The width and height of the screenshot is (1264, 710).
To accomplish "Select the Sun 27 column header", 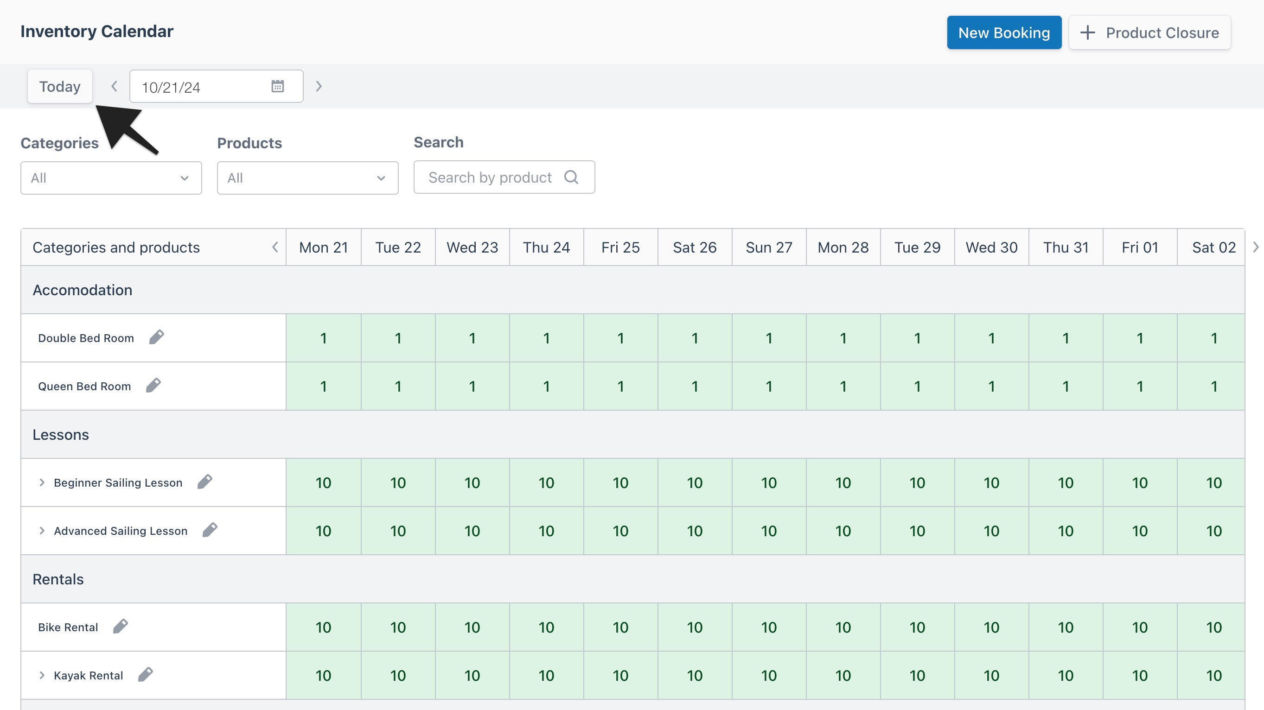I will tap(769, 247).
